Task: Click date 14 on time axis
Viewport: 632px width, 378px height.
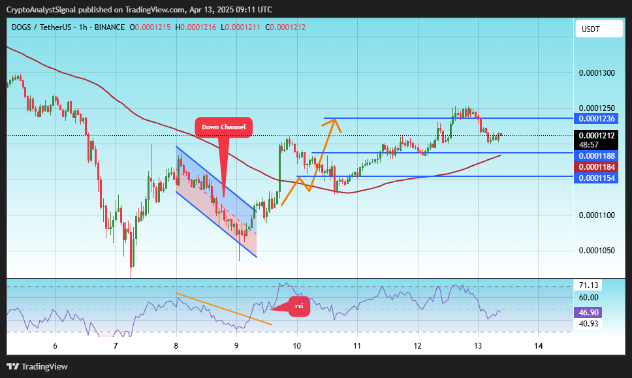Action: 539,346
